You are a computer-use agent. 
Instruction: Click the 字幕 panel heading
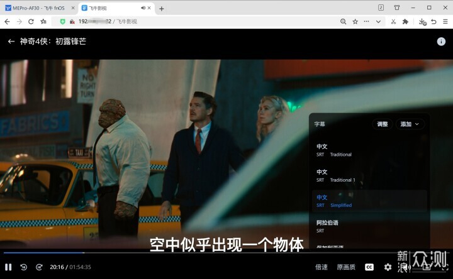click(320, 124)
